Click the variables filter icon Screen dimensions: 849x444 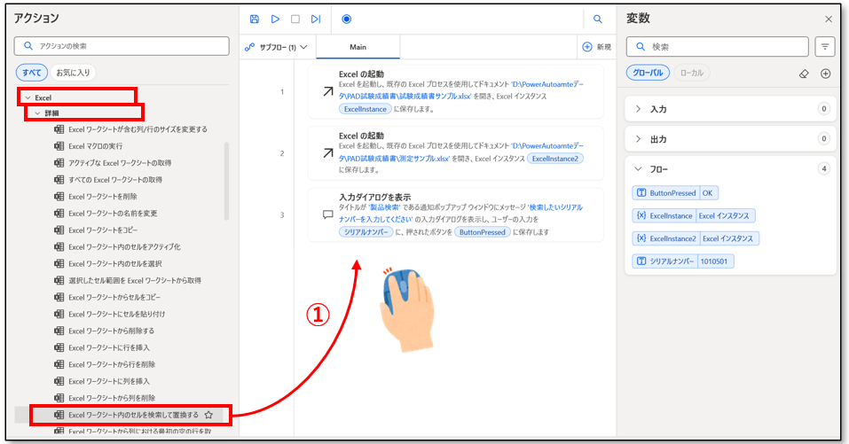(x=825, y=46)
